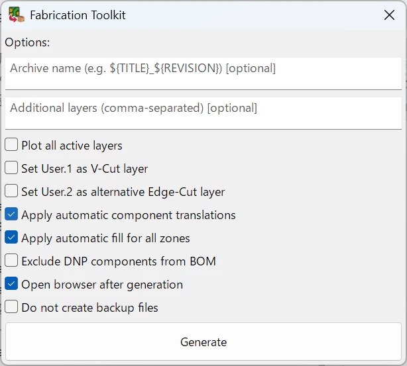Click the Fabrication Toolkit app icon

[17, 15]
